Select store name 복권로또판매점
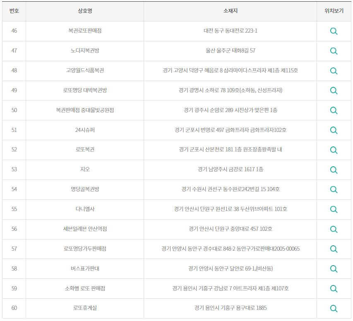 tap(85, 31)
